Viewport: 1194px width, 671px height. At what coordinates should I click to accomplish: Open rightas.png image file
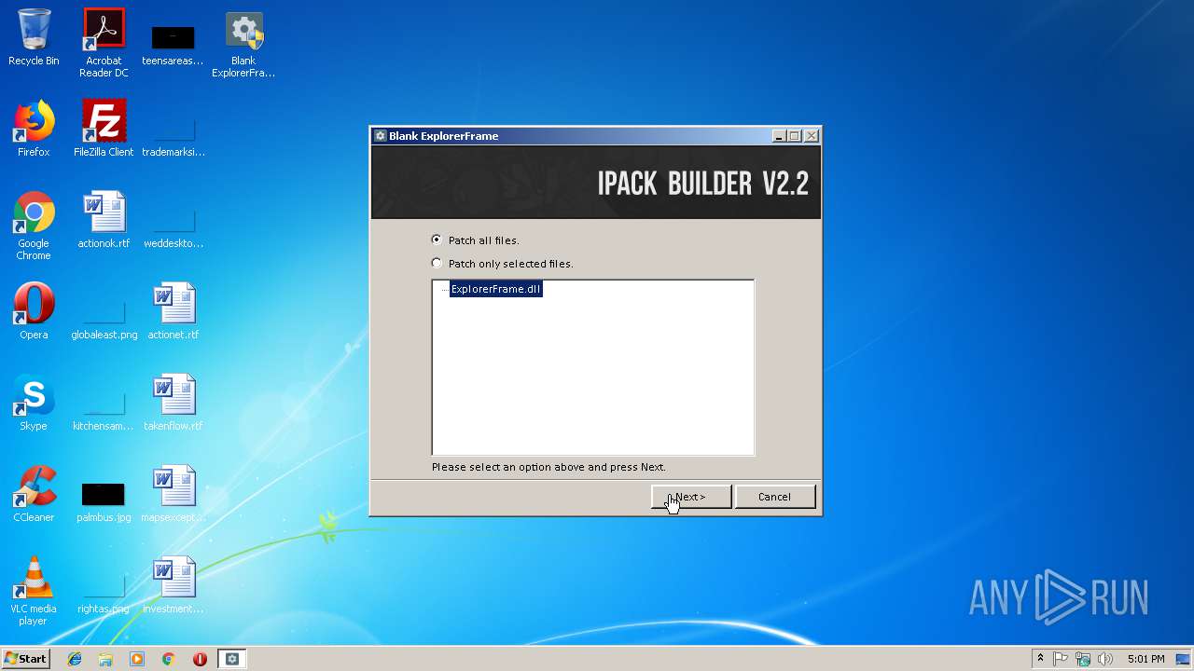pyautogui.click(x=104, y=594)
